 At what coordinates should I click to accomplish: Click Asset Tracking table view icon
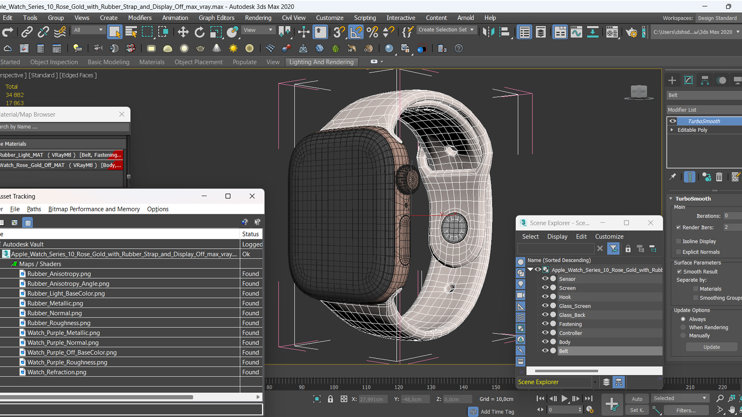tap(28, 222)
